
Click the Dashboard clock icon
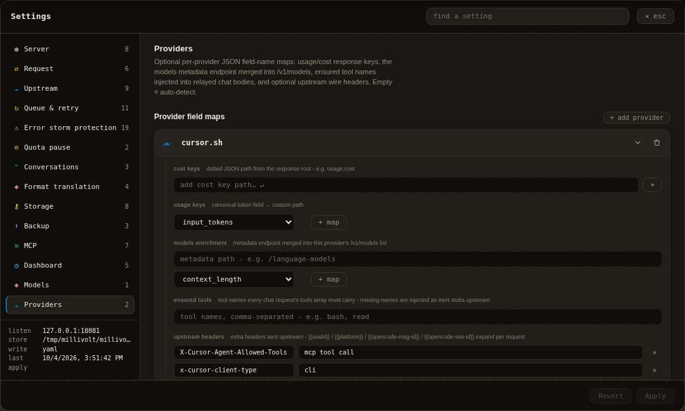(x=16, y=266)
